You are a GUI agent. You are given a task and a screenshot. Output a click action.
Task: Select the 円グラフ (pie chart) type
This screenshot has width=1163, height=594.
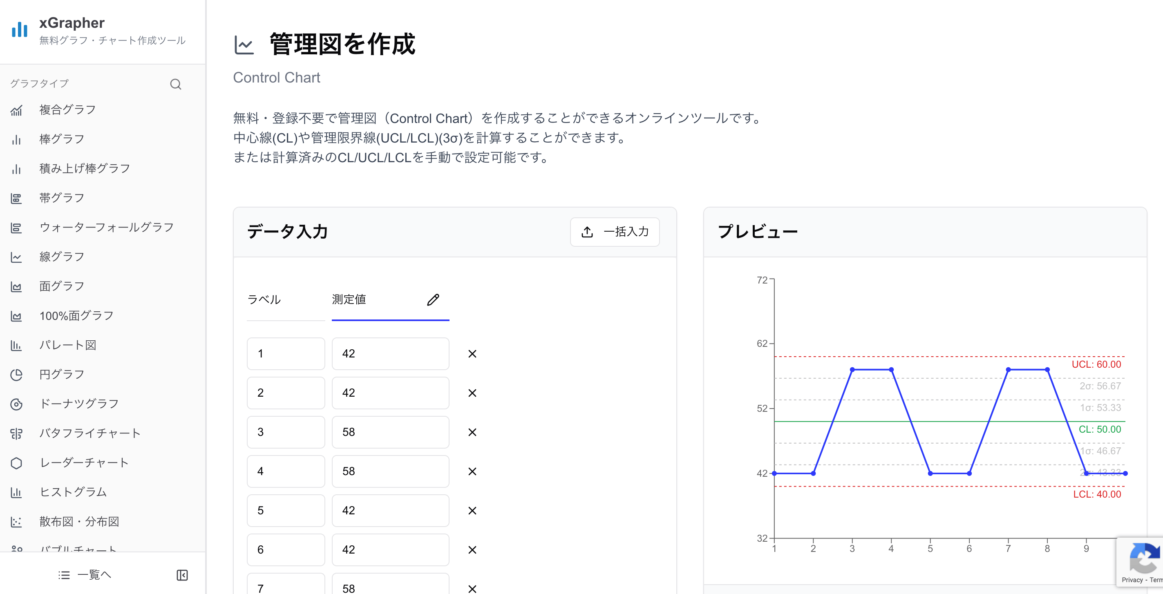[x=61, y=374]
